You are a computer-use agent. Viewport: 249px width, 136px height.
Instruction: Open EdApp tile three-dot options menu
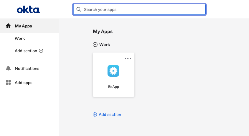pyautogui.click(x=128, y=59)
